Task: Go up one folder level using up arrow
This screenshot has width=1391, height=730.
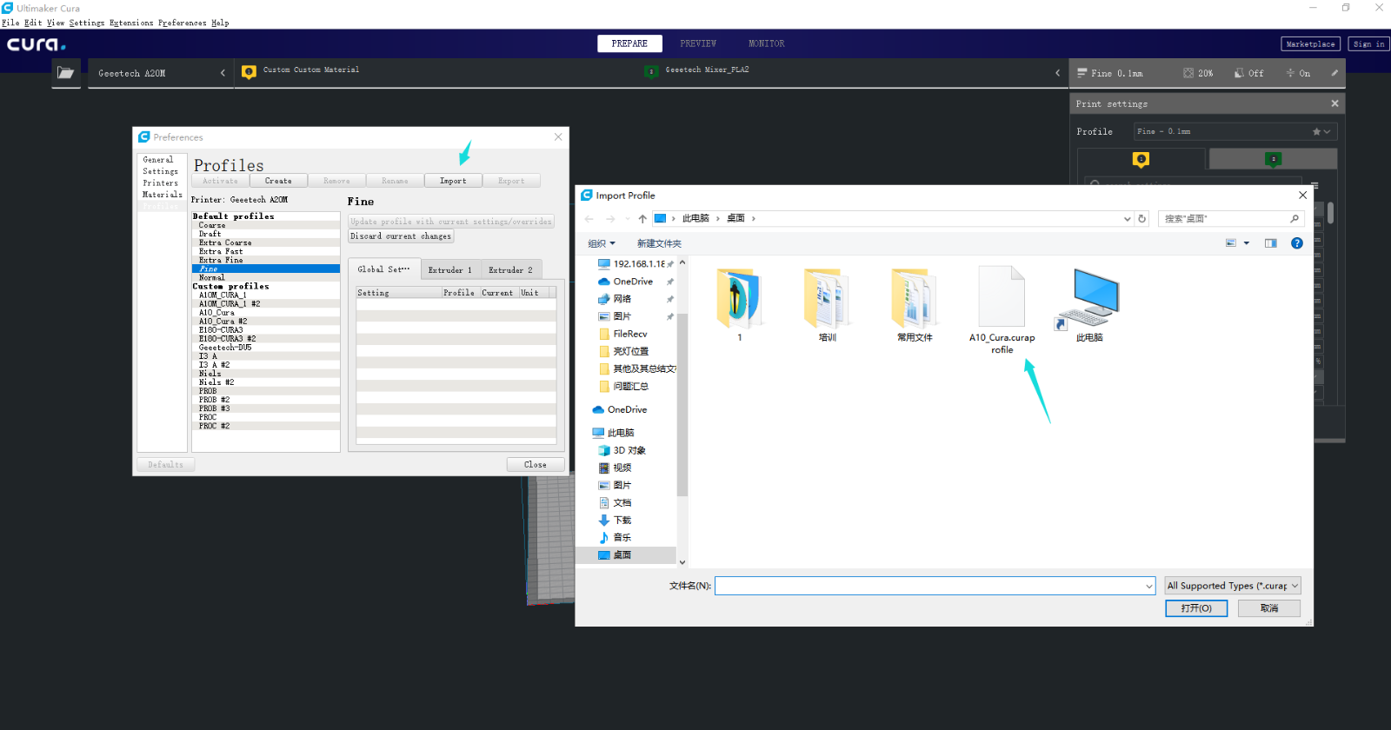Action: tap(642, 219)
